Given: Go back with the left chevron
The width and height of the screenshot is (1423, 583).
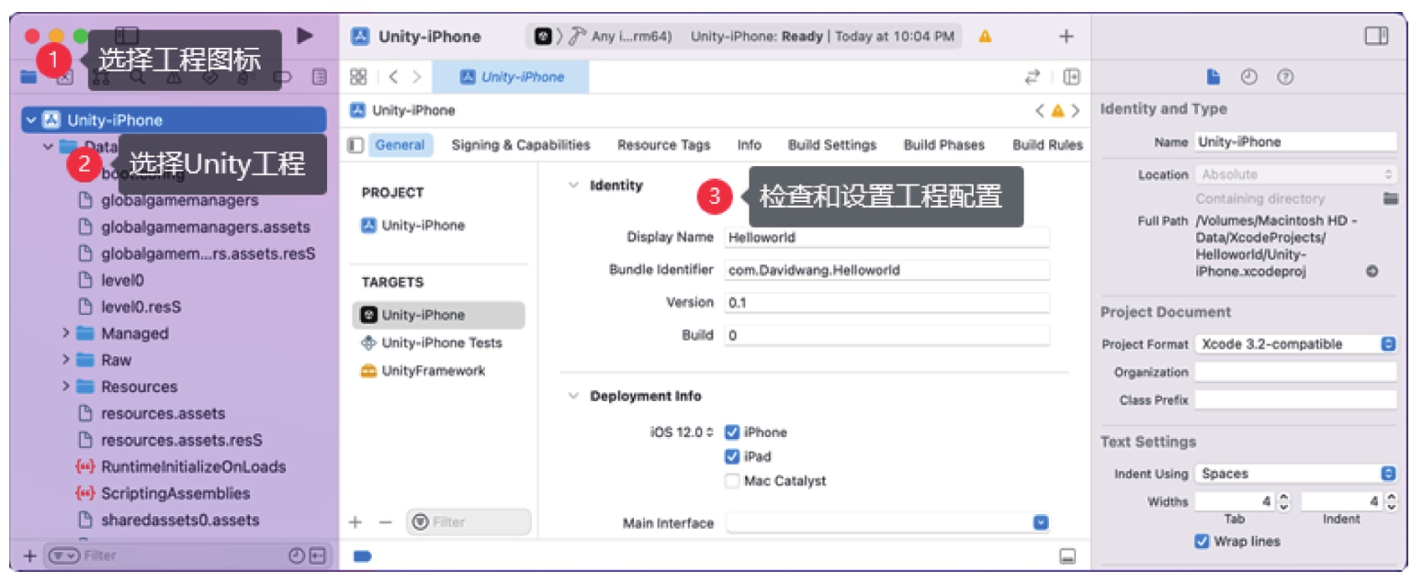Looking at the screenshot, I should tap(393, 77).
